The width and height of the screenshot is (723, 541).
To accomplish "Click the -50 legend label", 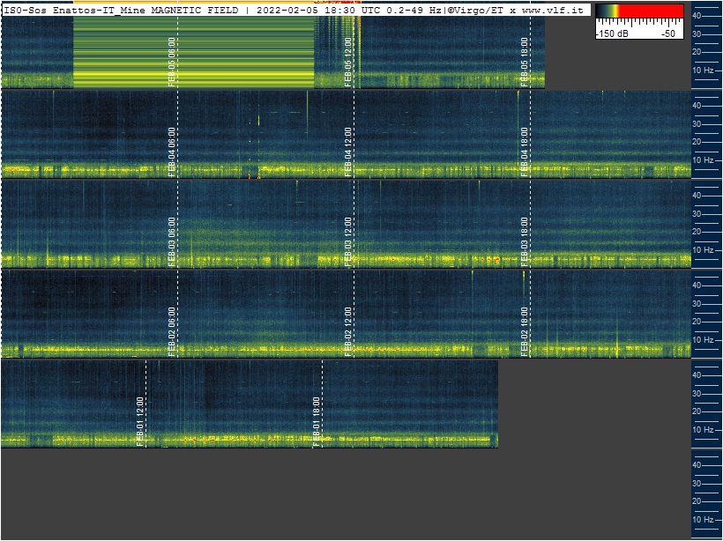I will [x=669, y=33].
